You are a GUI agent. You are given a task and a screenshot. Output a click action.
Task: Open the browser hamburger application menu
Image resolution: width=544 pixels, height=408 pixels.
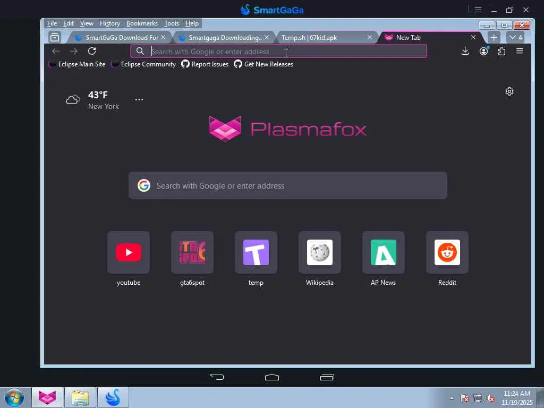(x=520, y=51)
